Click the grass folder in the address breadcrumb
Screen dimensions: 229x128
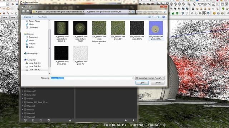40,12
